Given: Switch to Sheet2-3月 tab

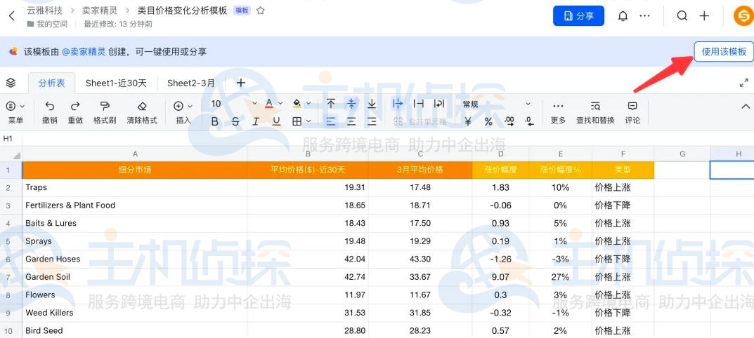Looking at the screenshot, I should point(191,83).
